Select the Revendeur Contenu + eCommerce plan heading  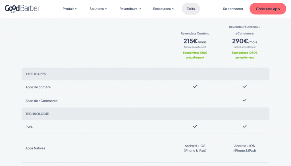244,30
